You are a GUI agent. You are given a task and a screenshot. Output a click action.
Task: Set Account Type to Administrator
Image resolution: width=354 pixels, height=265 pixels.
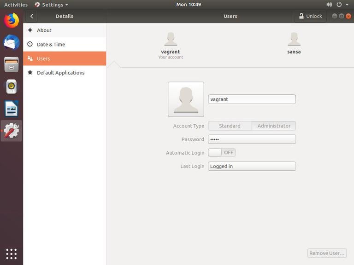274,126
